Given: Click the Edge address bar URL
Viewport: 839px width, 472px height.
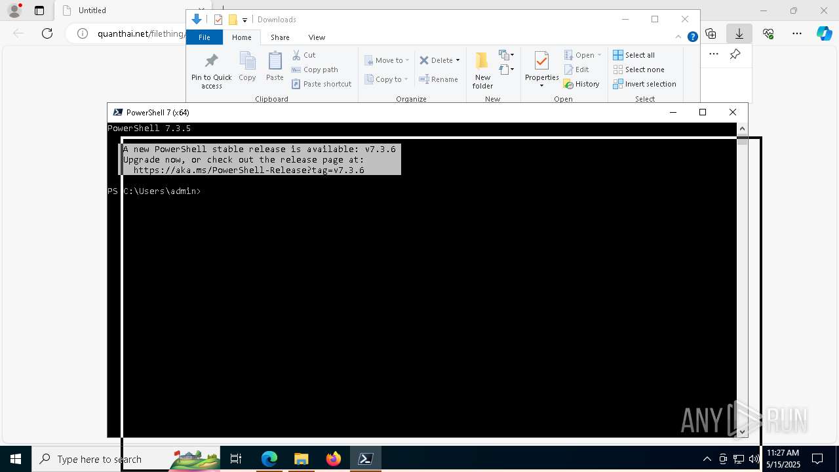Looking at the screenshot, I should click(141, 33).
